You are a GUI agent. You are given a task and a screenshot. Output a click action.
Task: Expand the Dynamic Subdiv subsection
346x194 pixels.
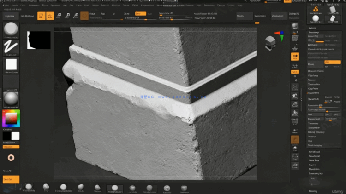click(316, 71)
